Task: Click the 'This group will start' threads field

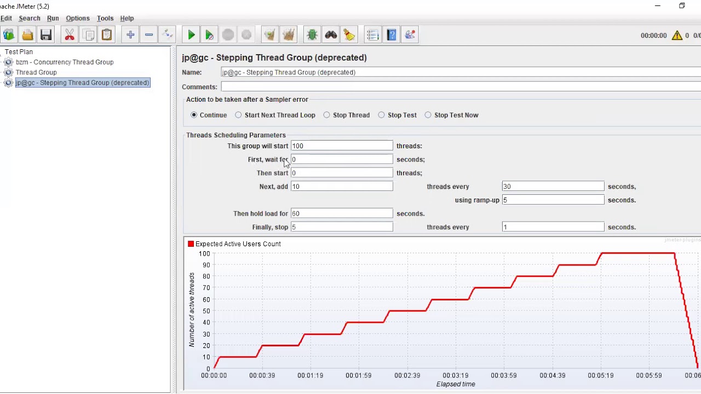Action: click(x=342, y=146)
